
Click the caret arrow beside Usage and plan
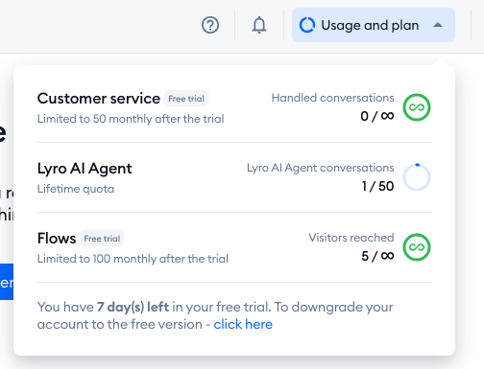click(x=438, y=25)
